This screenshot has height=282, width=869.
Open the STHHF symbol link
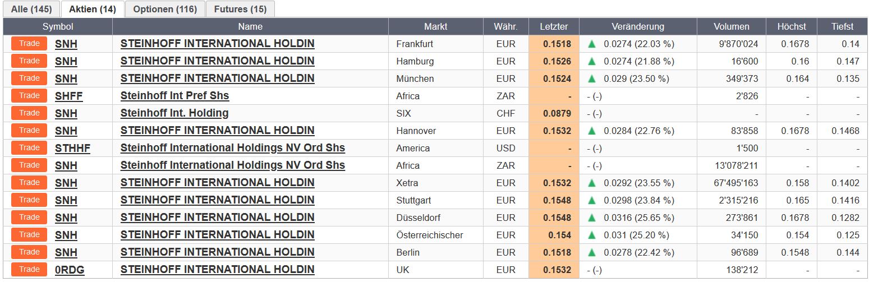72,148
